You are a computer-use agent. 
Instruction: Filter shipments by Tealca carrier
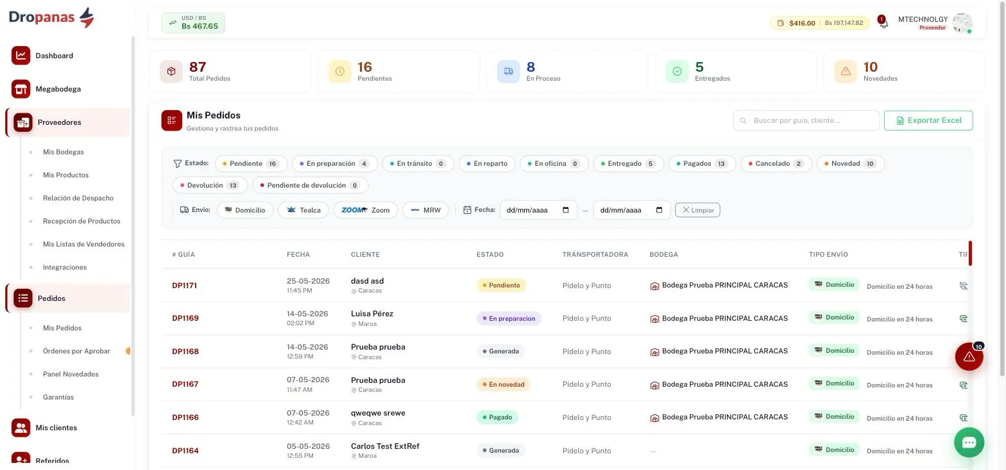303,210
